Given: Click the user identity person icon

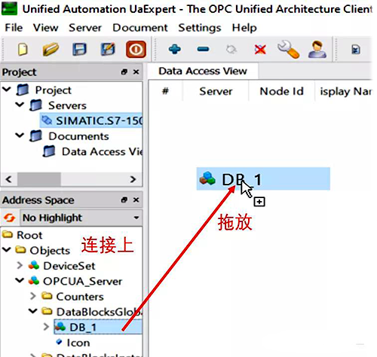Looking at the screenshot, I should click(x=317, y=50).
